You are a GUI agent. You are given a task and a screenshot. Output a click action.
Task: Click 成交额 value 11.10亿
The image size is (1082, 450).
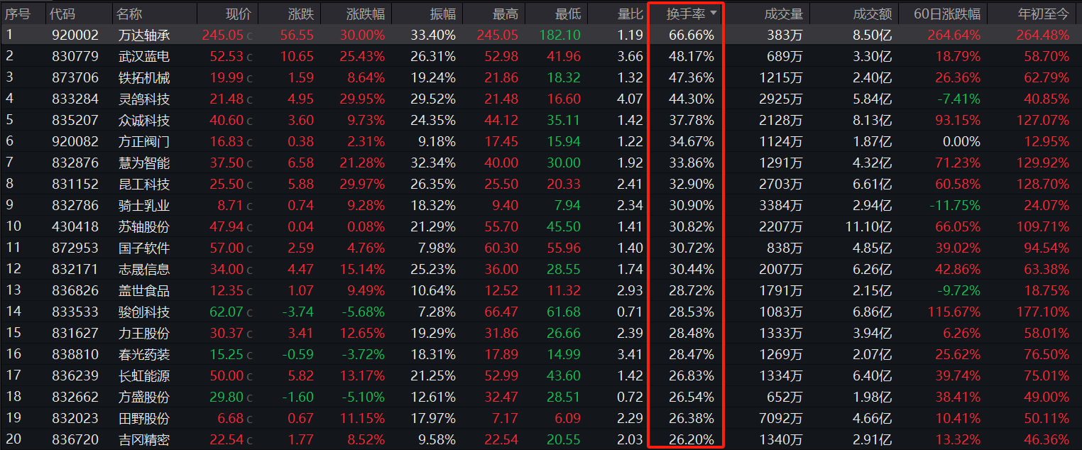[x=868, y=226]
